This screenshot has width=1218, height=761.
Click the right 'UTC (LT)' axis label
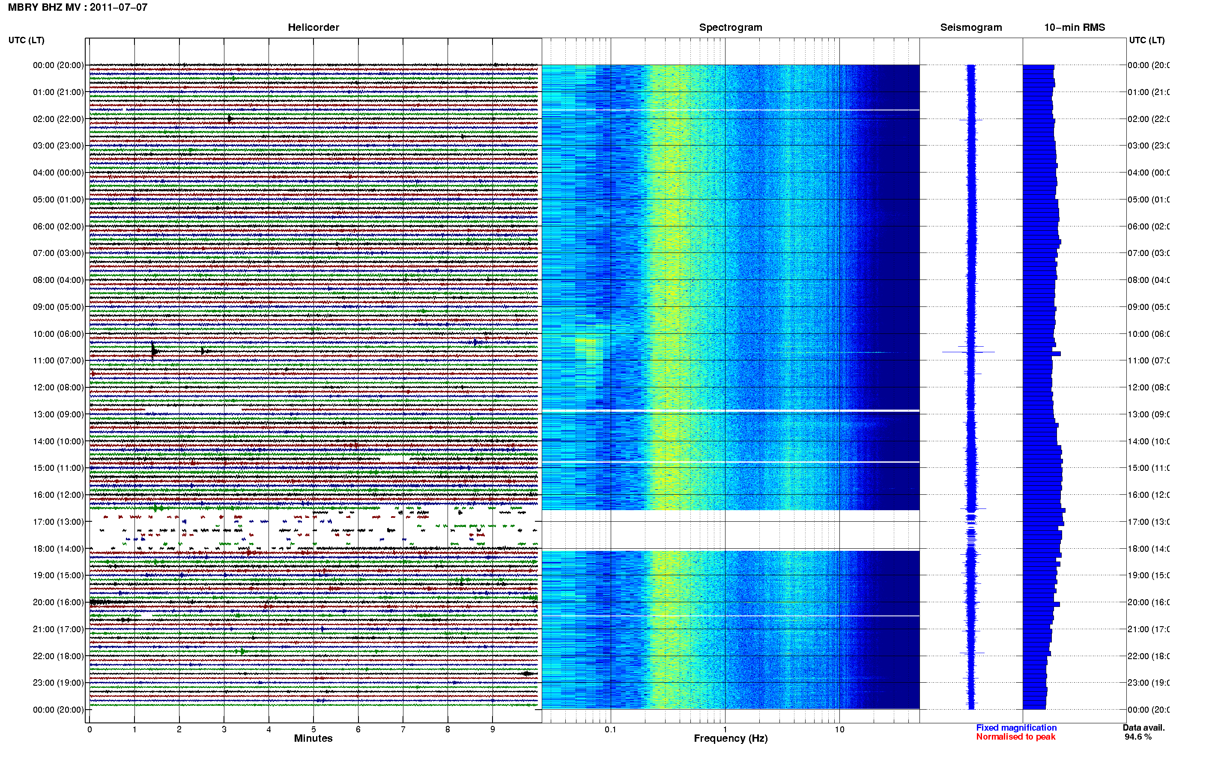(1146, 40)
